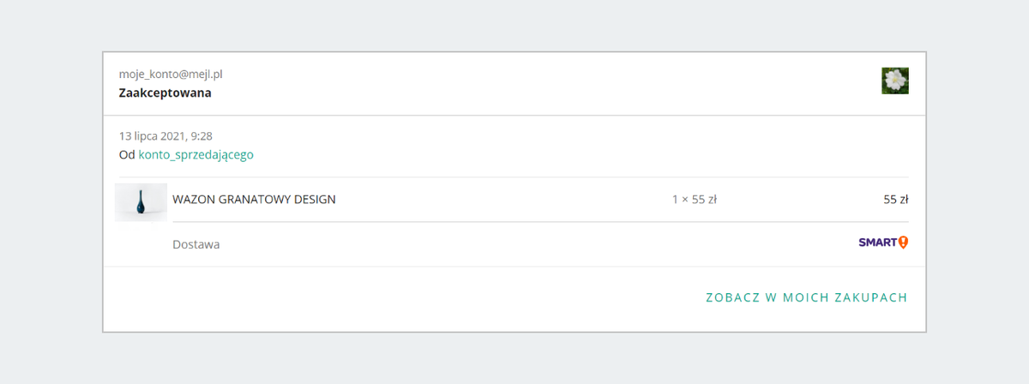Open the WAZON GRANATOWY DESIGN product title
The width and height of the screenshot is (1029, 384).
pyautogui.click(x=254, y=200)
